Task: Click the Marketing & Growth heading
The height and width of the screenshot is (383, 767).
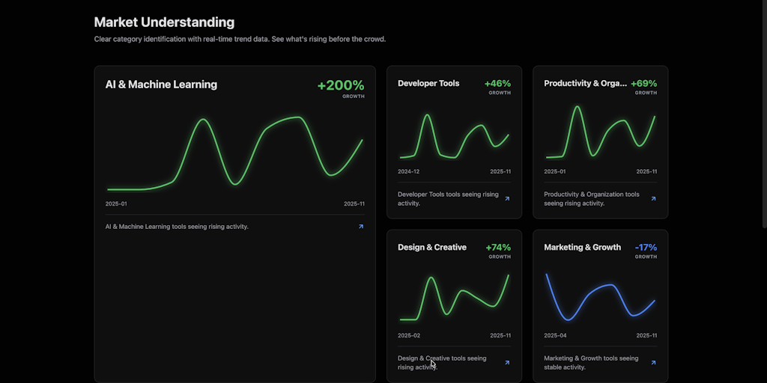Action: pos(582,247)
